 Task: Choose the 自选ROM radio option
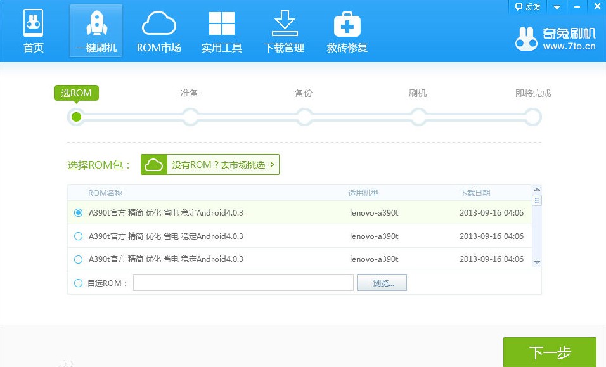tap(79, 283)
